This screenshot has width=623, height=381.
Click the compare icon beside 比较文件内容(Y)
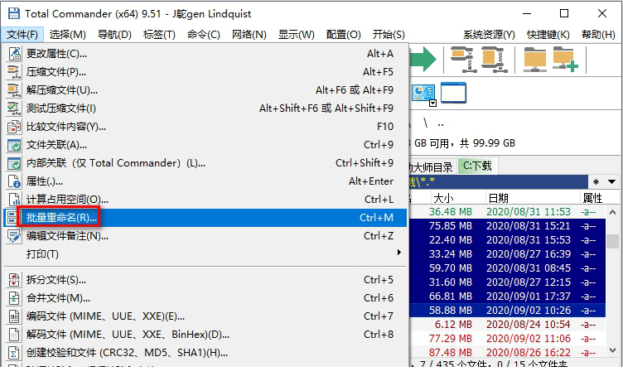coord(14,127)
